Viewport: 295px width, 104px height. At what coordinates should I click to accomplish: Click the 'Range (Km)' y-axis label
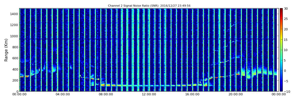(x=6, y=50)
